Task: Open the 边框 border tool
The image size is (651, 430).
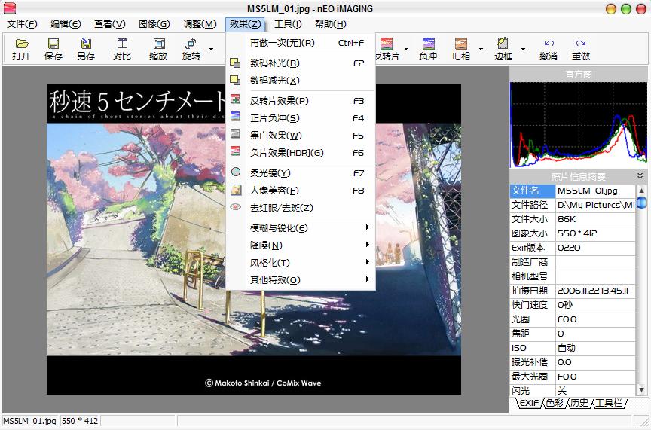Action: (503, 49)
